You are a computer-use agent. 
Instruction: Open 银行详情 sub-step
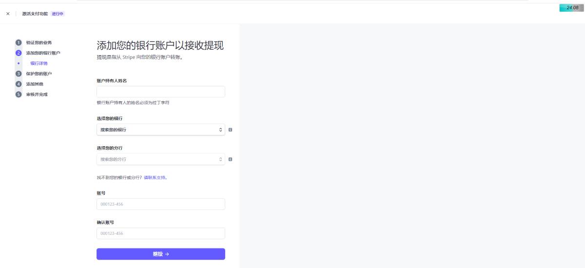(x=39, y=63)
